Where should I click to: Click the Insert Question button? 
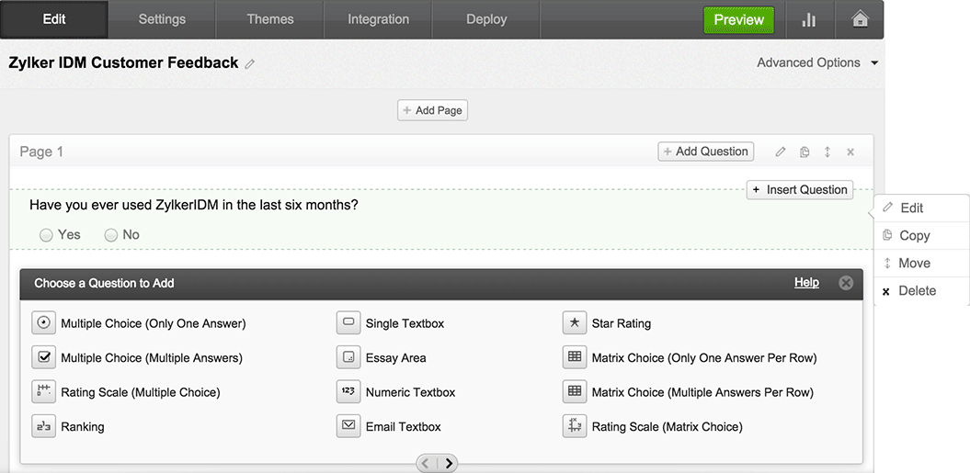tap(800, 190)
